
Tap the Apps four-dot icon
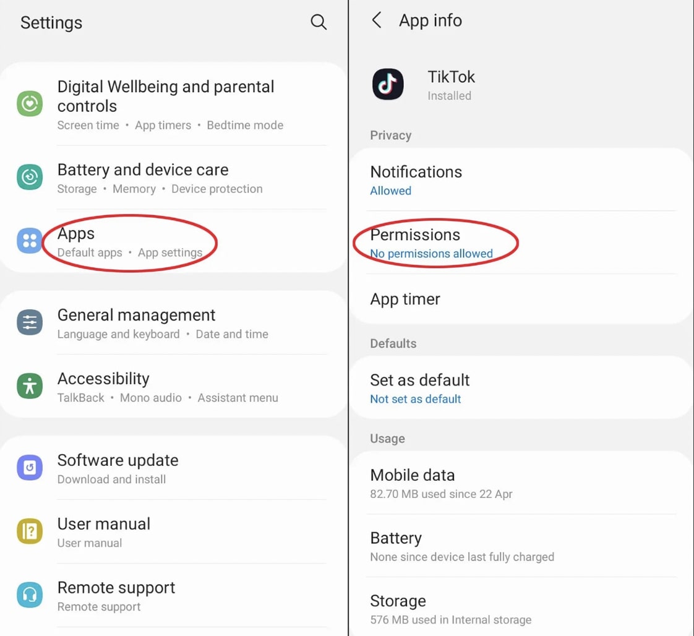(x=30, y=241)
